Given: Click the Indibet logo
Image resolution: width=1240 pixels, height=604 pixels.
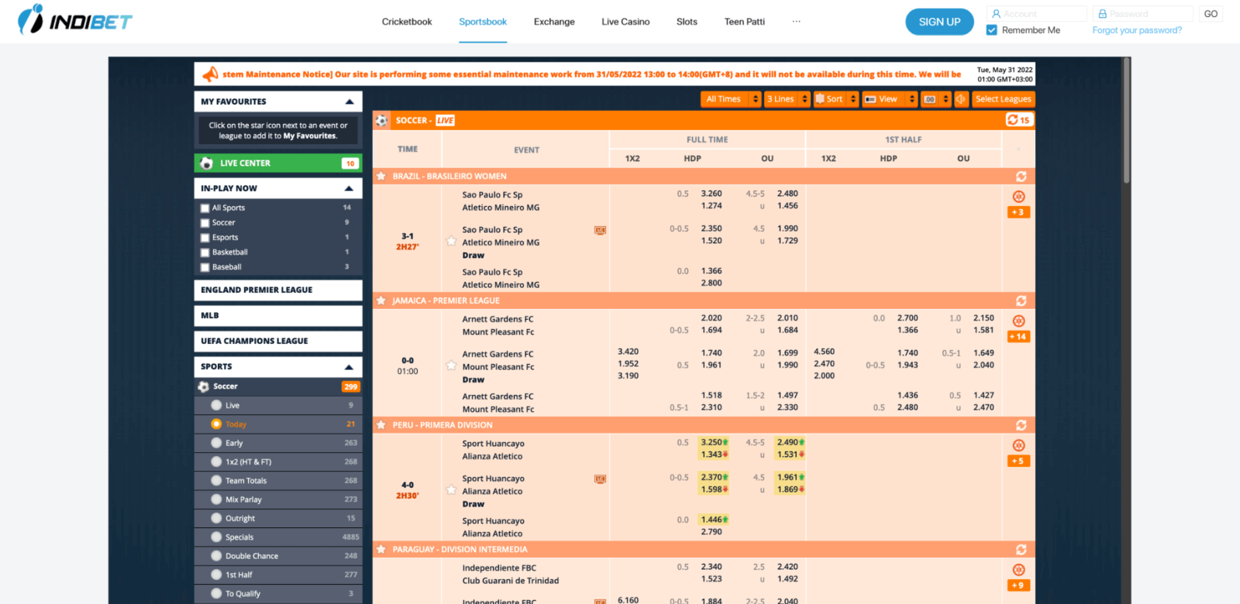Looking at the screenshot, I should [75, 19].
